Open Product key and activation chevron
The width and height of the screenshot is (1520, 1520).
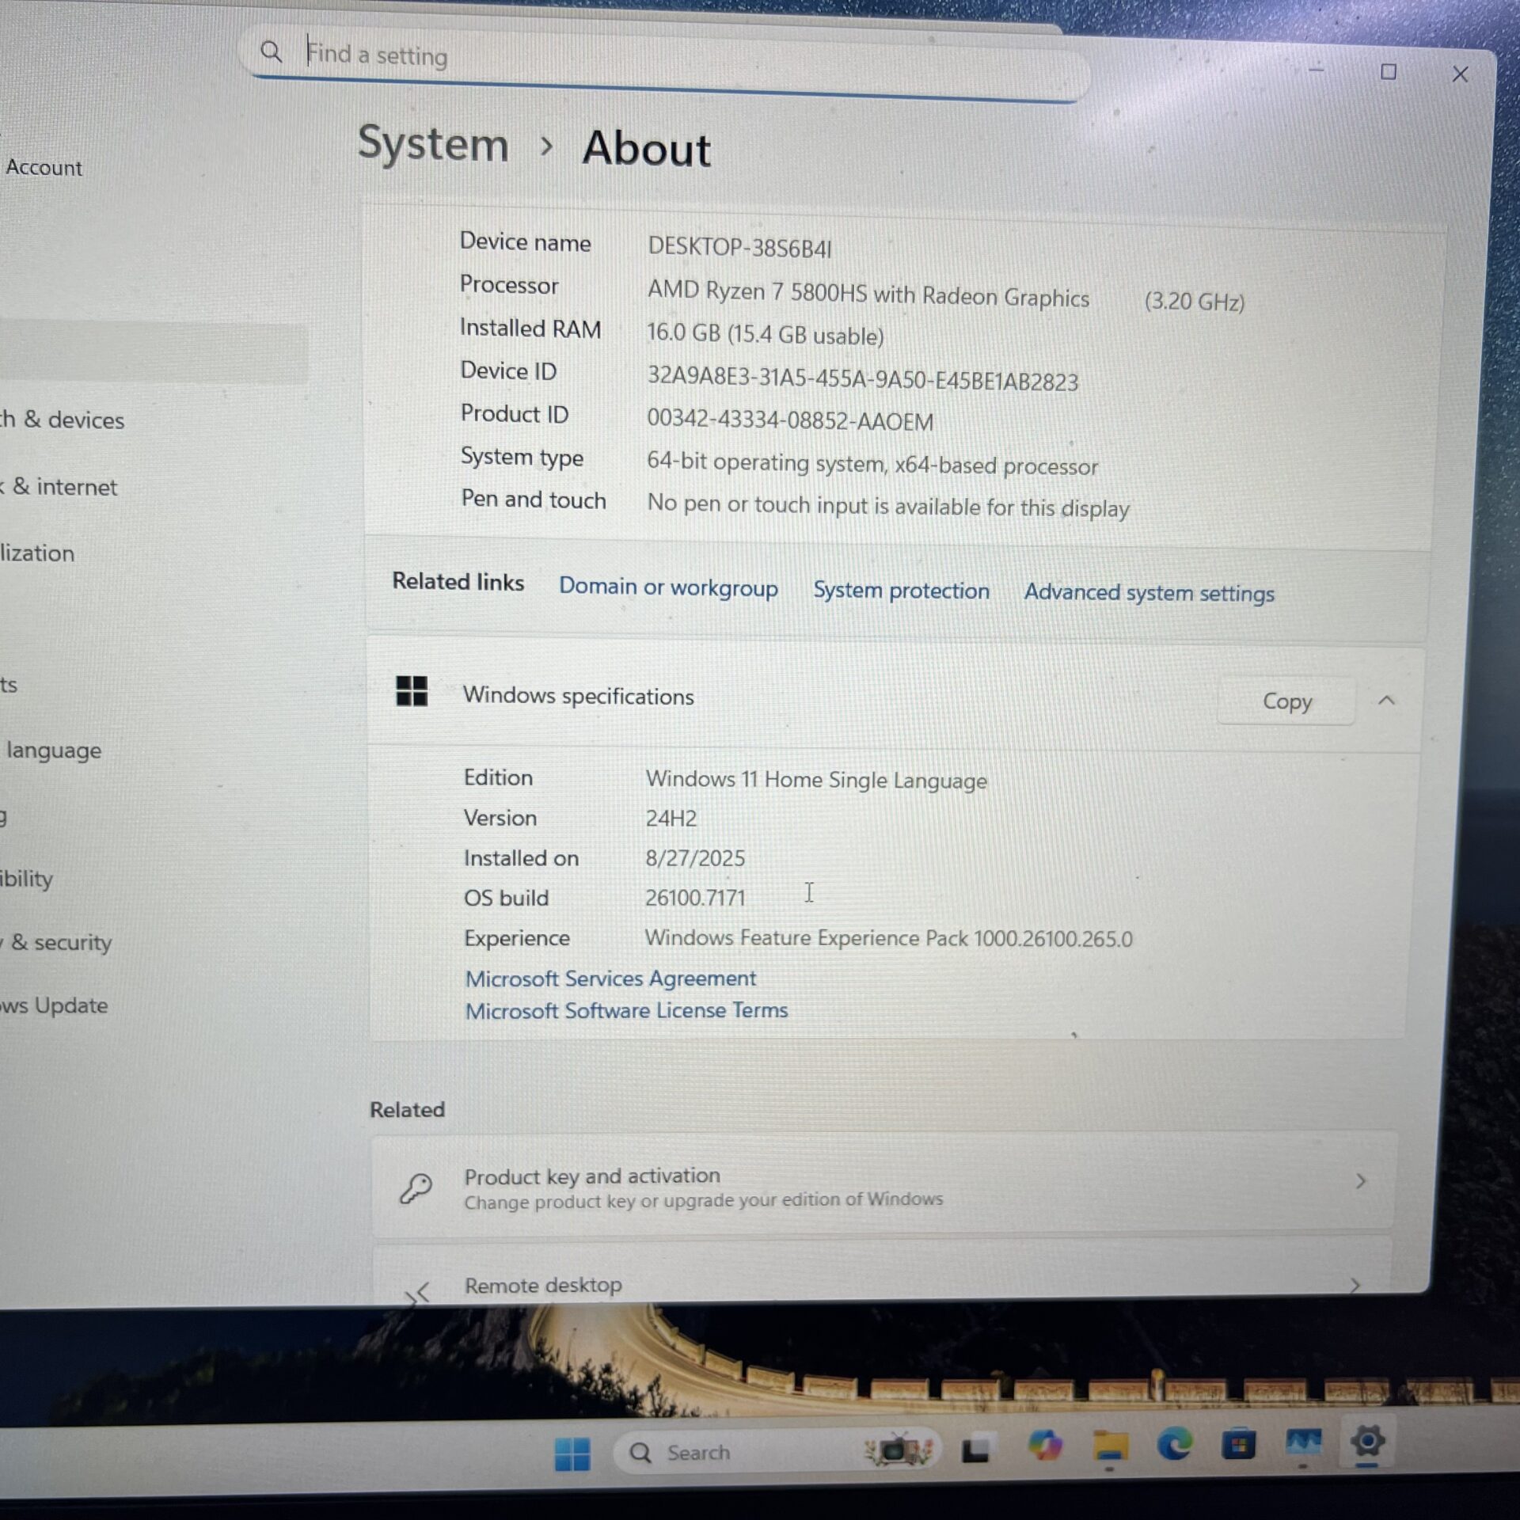[x=1360, y=1182]
